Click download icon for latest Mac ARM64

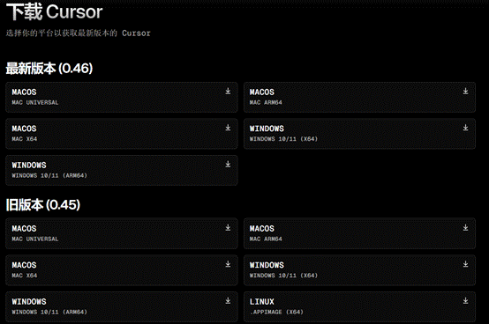point(466,91)
